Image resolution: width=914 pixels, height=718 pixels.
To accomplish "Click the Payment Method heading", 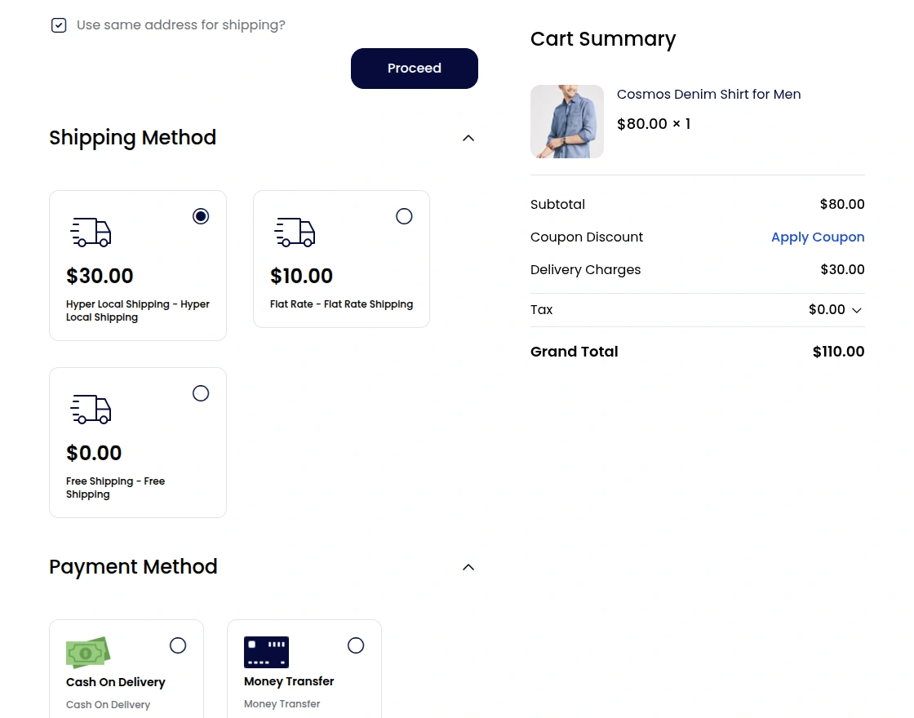I will click(x=133, y=567).
